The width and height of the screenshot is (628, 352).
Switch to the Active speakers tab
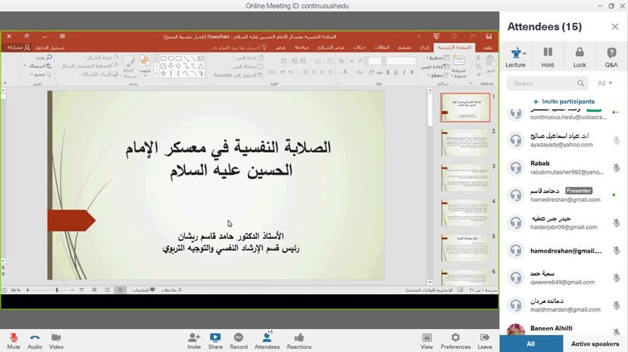[x=594, y=344]
